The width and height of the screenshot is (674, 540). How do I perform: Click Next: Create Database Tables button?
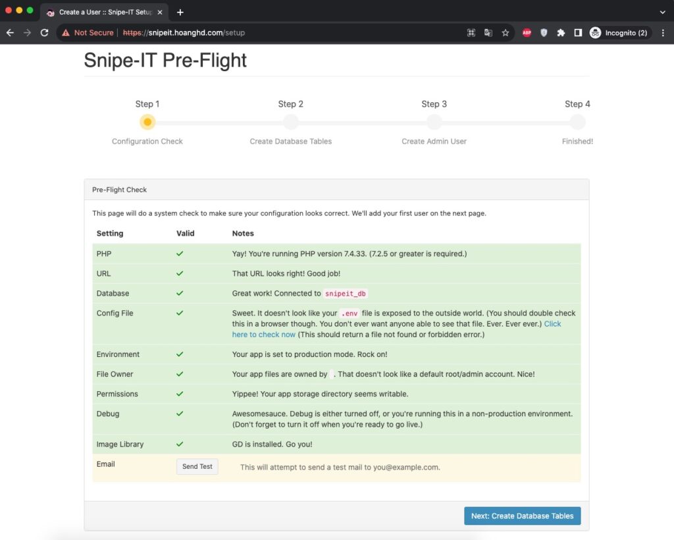[522, 516]
